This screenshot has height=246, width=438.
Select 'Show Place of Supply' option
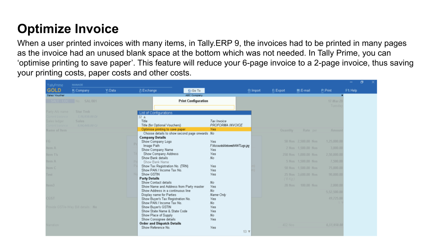[194, 216]
